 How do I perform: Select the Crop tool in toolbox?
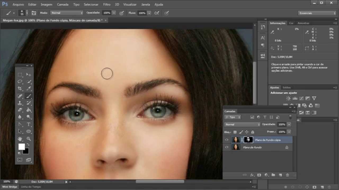coord(20,89)
